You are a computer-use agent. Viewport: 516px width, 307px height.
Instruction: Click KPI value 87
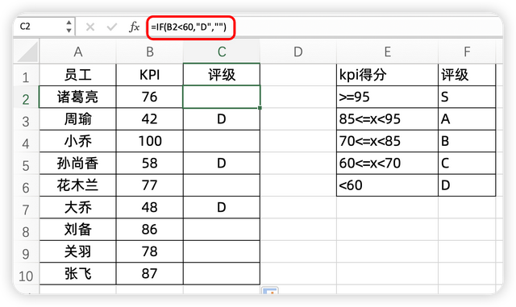(x=150, y=274)
